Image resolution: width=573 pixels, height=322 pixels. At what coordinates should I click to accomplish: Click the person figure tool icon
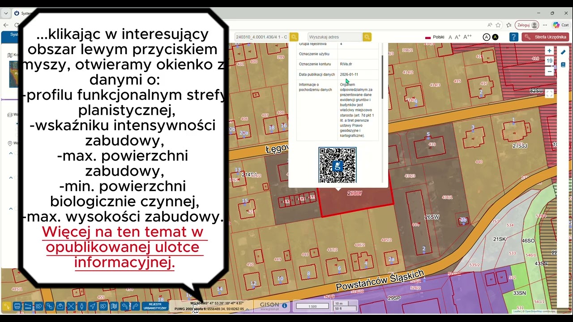(x=81, y=306)
